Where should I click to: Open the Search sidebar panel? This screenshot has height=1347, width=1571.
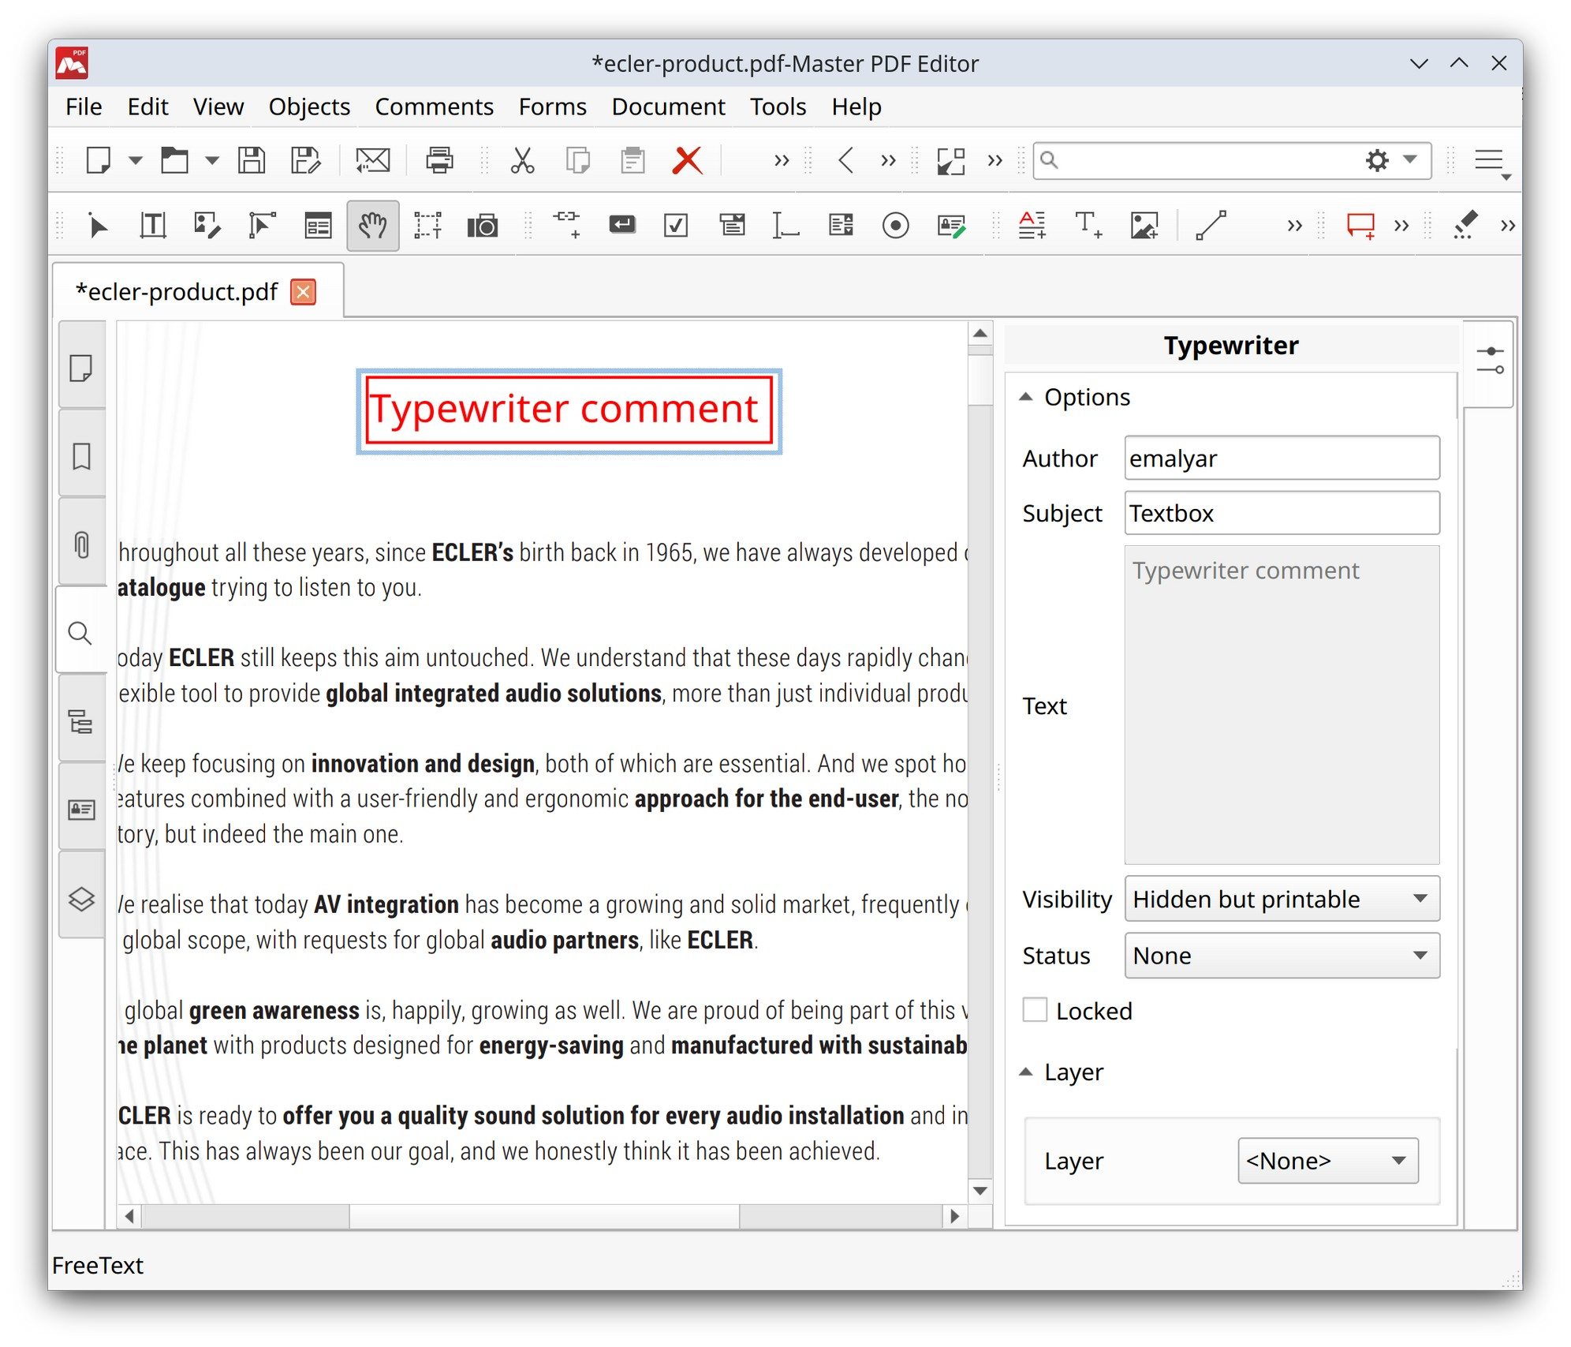(x=80, y=633)
